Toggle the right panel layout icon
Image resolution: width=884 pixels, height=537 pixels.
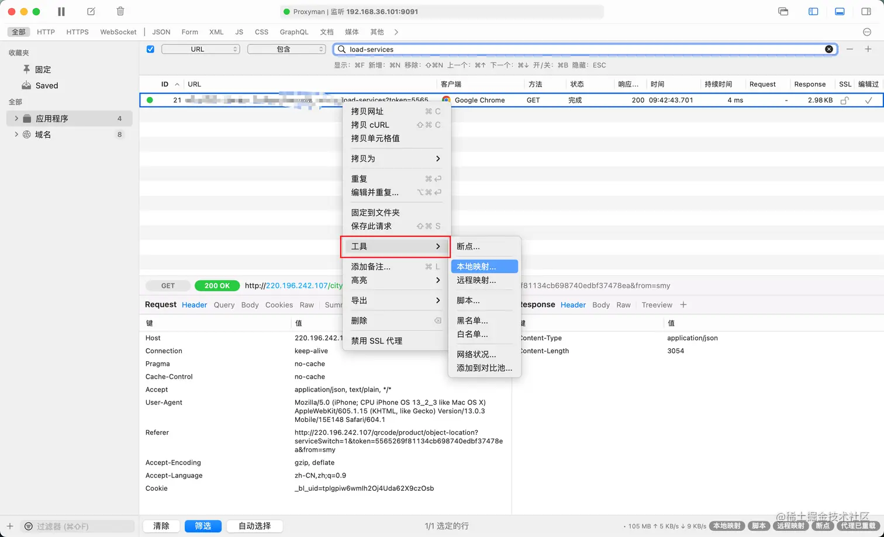[x=866, y=11]
